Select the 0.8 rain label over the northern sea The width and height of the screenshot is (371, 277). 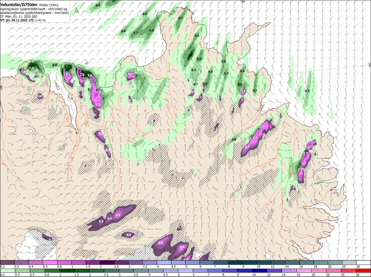point(152,30)
